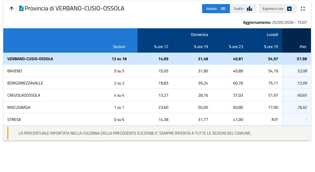Click the Provincia di VERBANO-CUSIO-OSSOLA title
The height and width of the screenshot is (172, 315).
pos(75,8)
